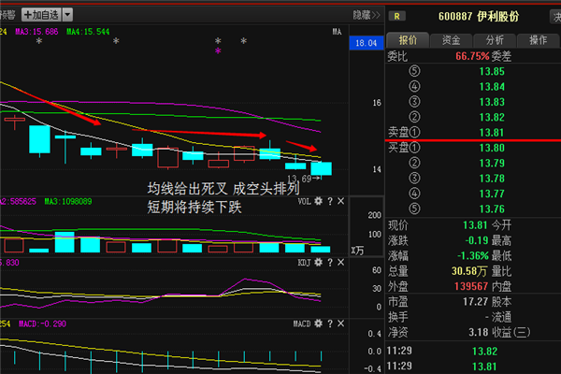Click the VOL indicator help question mark

pyautogui.click(x=329, y=201)
